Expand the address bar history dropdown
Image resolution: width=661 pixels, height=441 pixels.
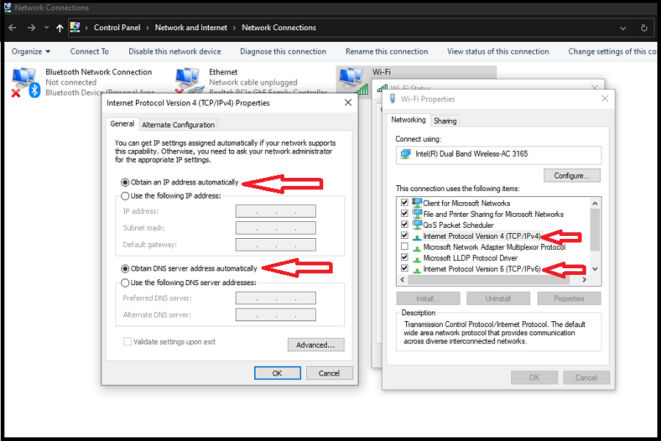[623, 28]
